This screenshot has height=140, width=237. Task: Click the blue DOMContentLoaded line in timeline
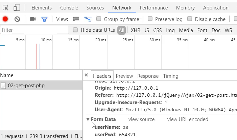point(39,56)
